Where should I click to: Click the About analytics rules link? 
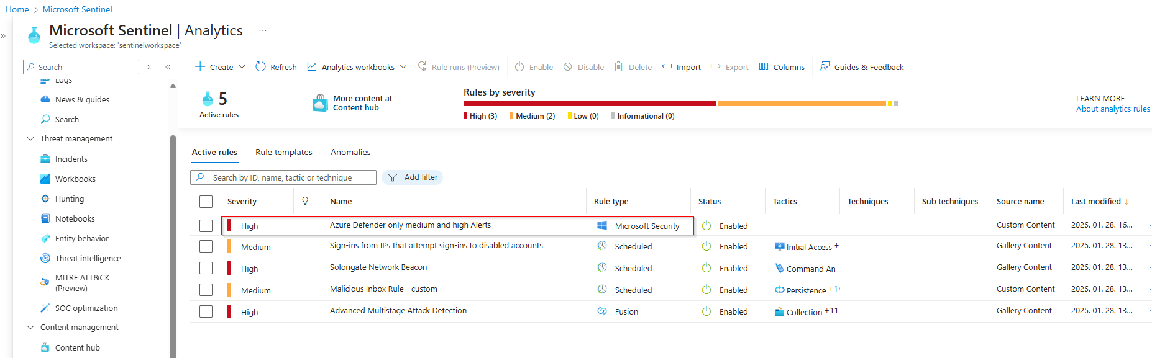1112,109
